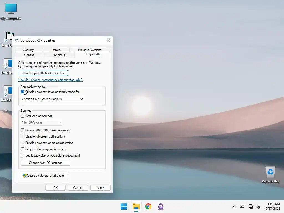284x213 pixels.
Task: Enable Run this program as an administrator
Action: [x=23, y=143]
